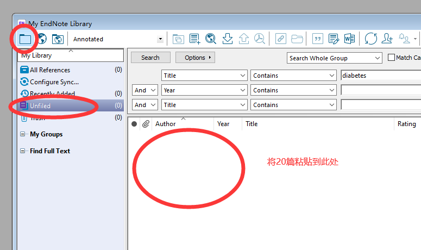Screen dimensions: 421x250
Task: Open the Search Whole Group dropdown
Action: [x=378, y=58]
